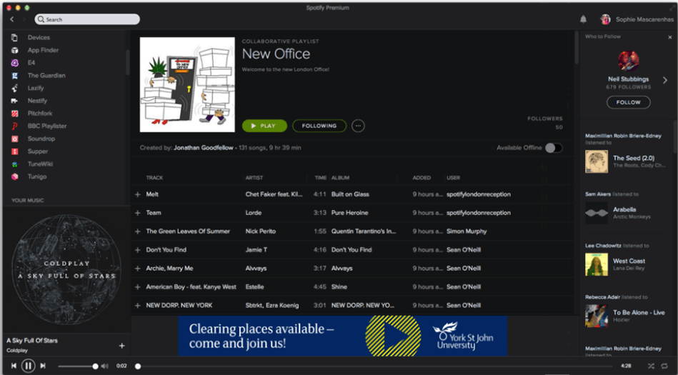Open the playlist more options ellipsis
Screen dimensions: 678x375
[x=358, y=126]
